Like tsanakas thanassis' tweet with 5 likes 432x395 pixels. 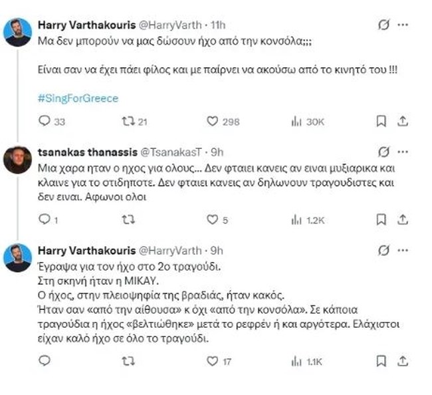(x=213, y=219)
